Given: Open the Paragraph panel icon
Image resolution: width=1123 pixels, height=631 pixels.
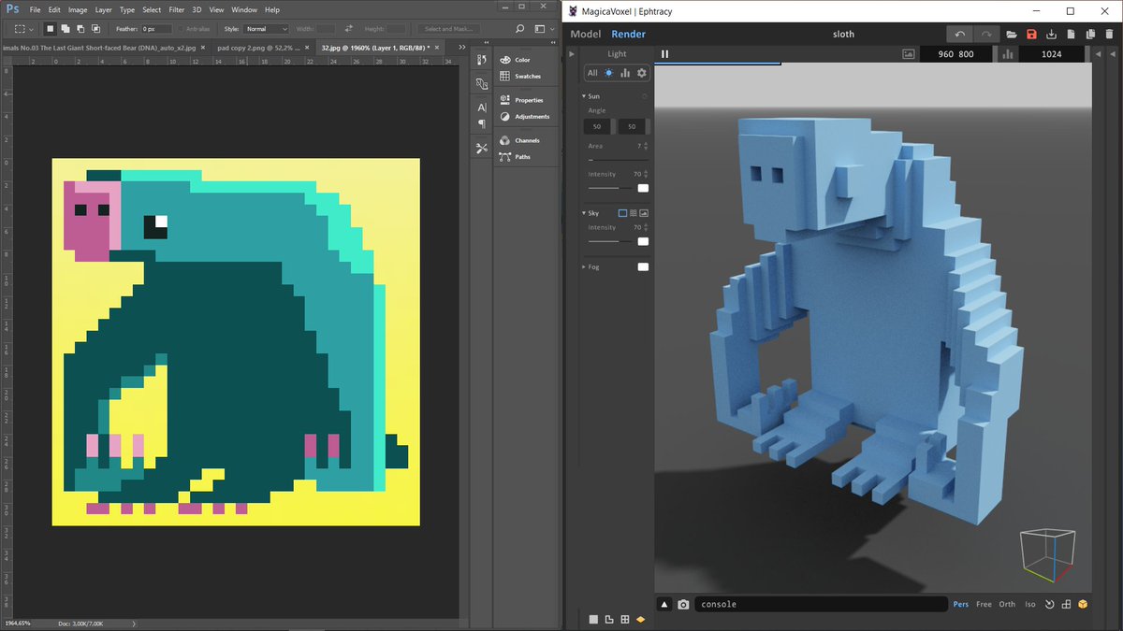Looking at the screenshot, I should [481, 123].
